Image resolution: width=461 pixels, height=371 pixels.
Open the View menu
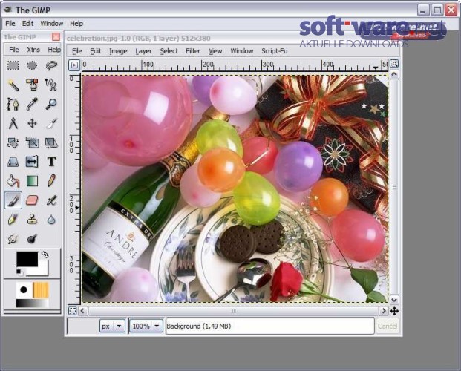point(215,51)
